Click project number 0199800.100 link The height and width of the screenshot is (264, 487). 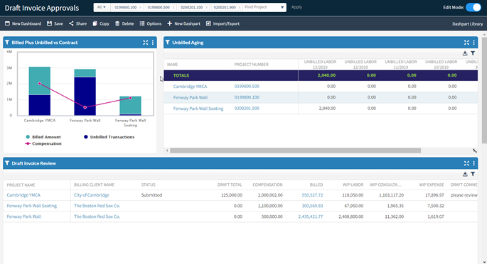coord(247,97)
